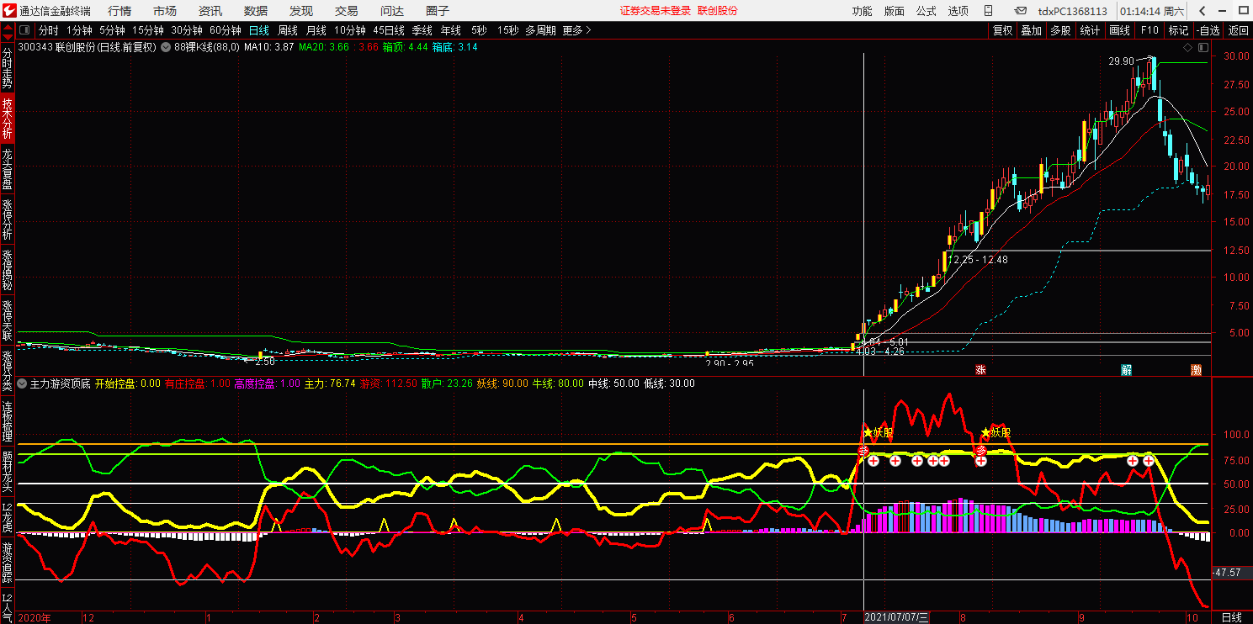Toggle the side panel icon left of 分时

tap(25, 30)
